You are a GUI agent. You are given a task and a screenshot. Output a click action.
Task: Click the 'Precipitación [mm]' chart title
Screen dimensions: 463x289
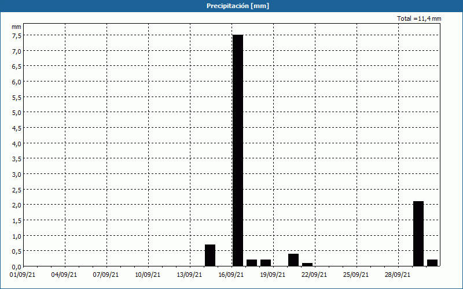pos(238,6)
